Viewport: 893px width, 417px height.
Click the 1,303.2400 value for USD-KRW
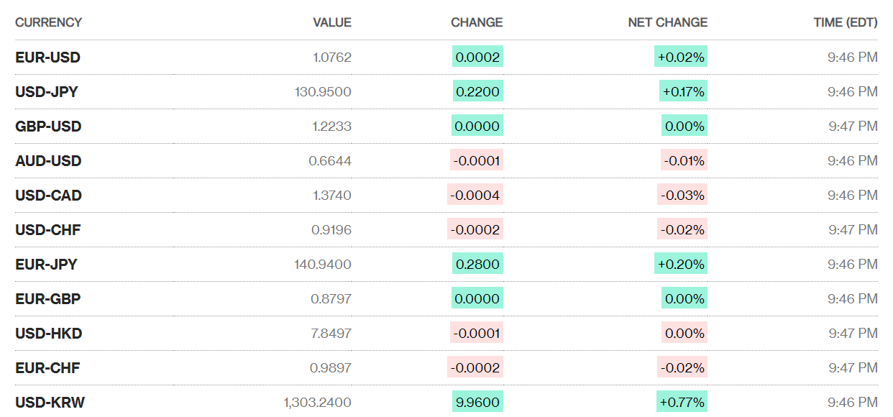[317, 403]
